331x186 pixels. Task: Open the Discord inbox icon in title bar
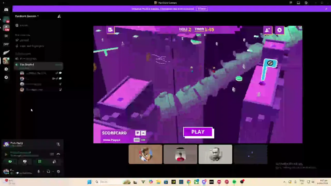(x=298, y=3)
